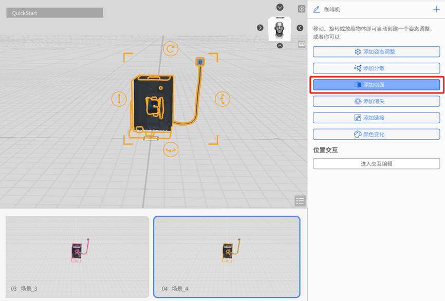Click the tilt rotation gizmo beside the cable

coord(222,99)
